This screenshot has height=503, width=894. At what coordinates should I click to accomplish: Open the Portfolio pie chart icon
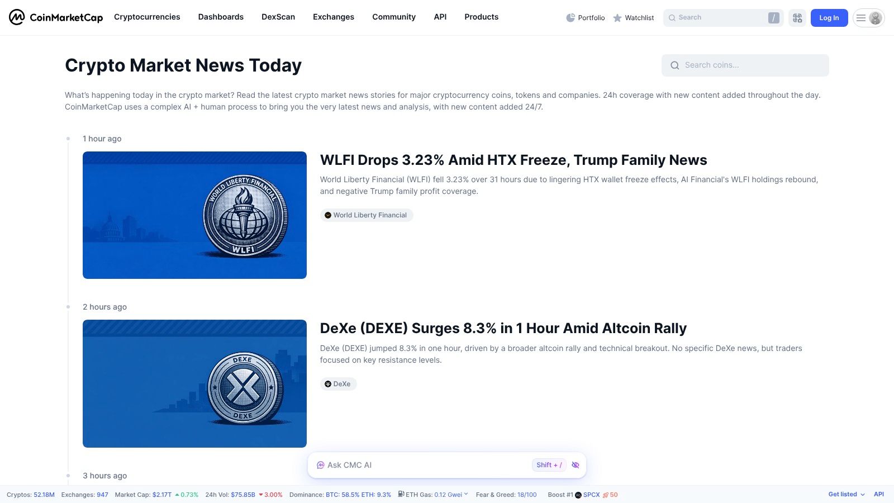[x=570, y=18]
